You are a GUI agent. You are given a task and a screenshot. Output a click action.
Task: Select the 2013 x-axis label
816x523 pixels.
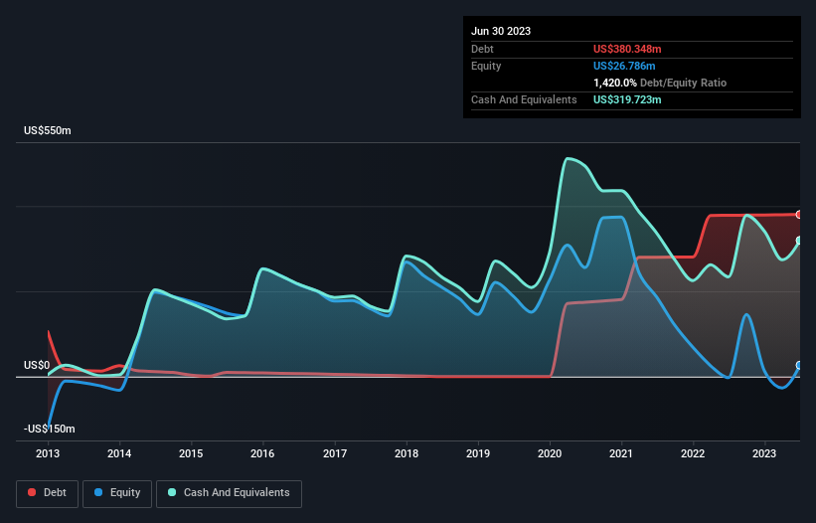point(48,453)
